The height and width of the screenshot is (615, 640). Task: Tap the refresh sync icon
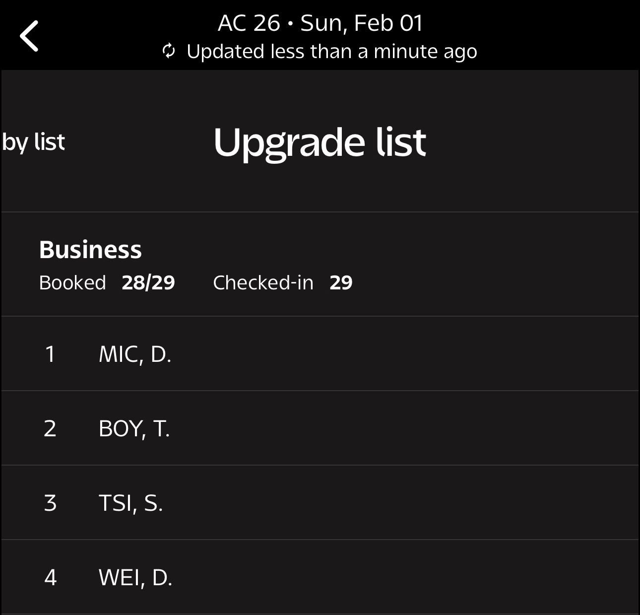click(x=169, y=51)
